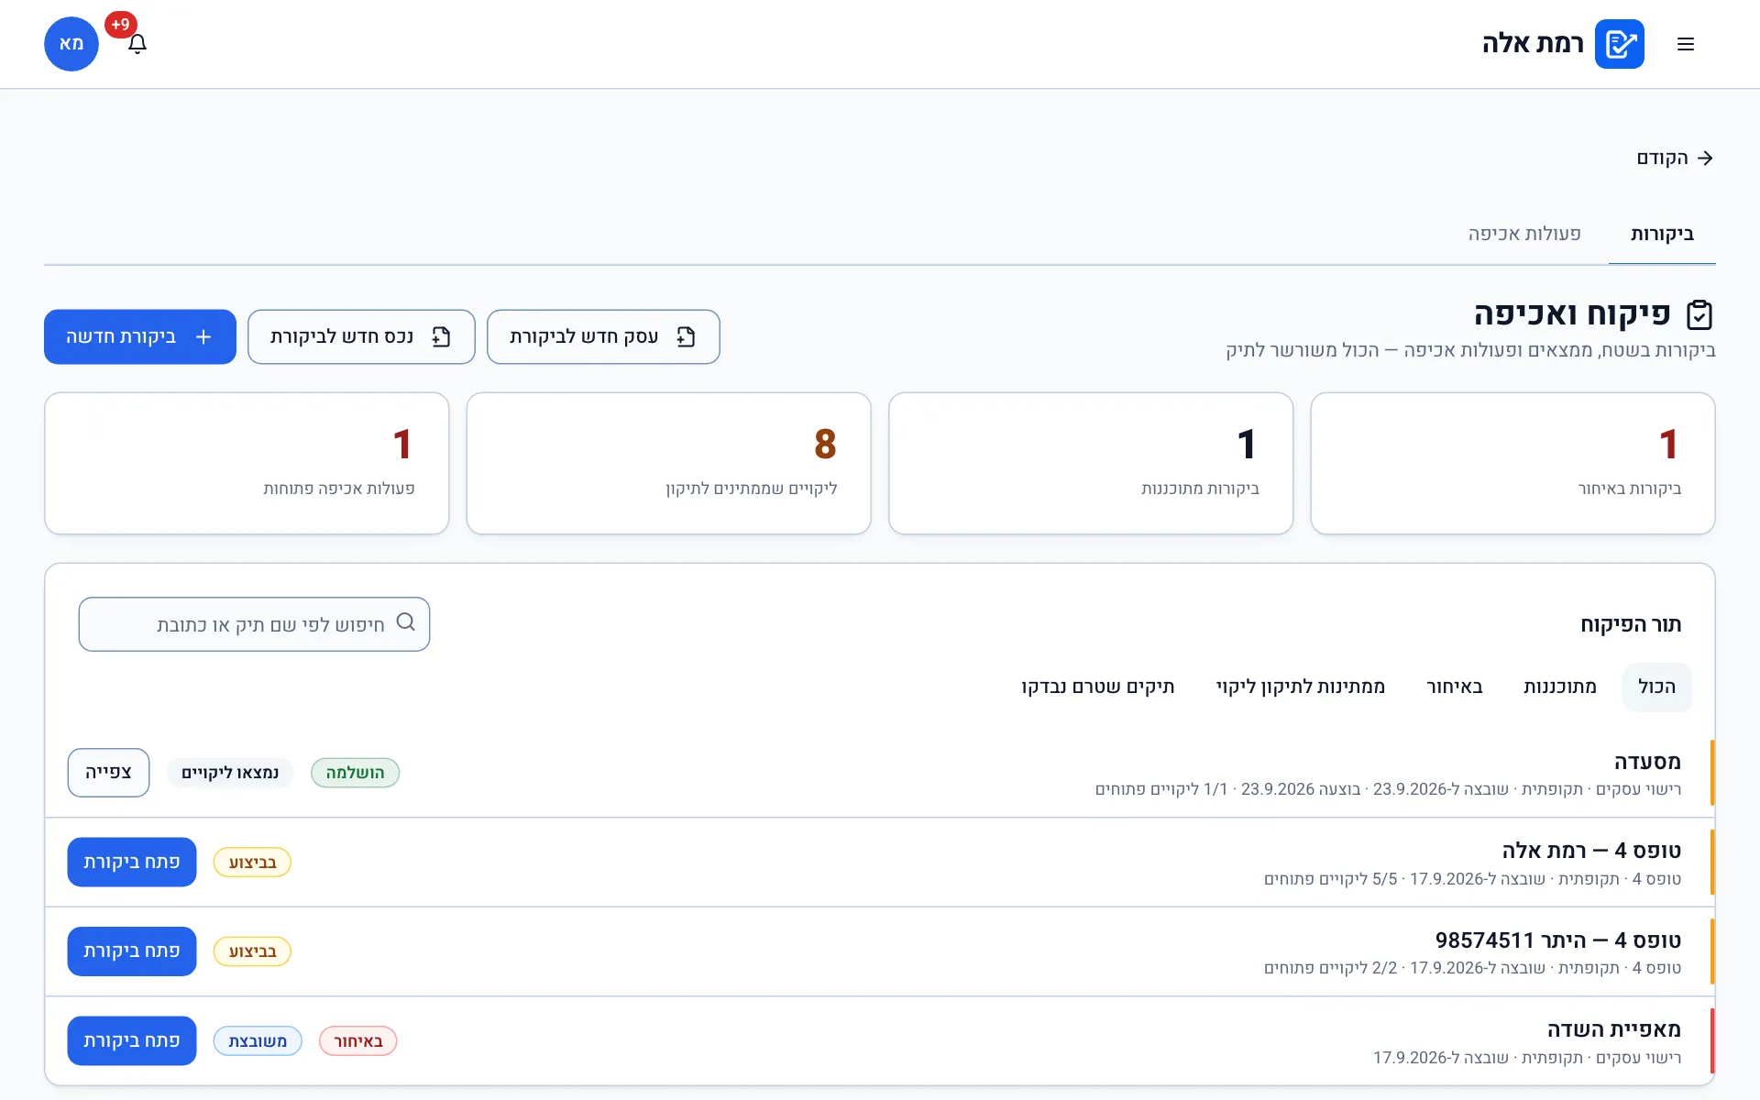1760x1100 pixels.
Task: Open the פעולות אכיפה פתוחות card
Action: [x=247, y=463]
